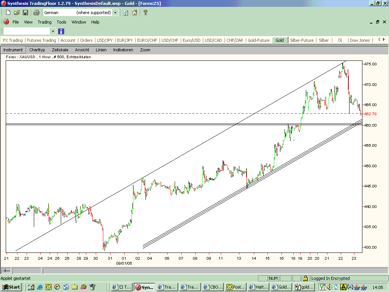The image size is (389, 292).
Task: Open the Windows Start menu
Action: [11, 287]
